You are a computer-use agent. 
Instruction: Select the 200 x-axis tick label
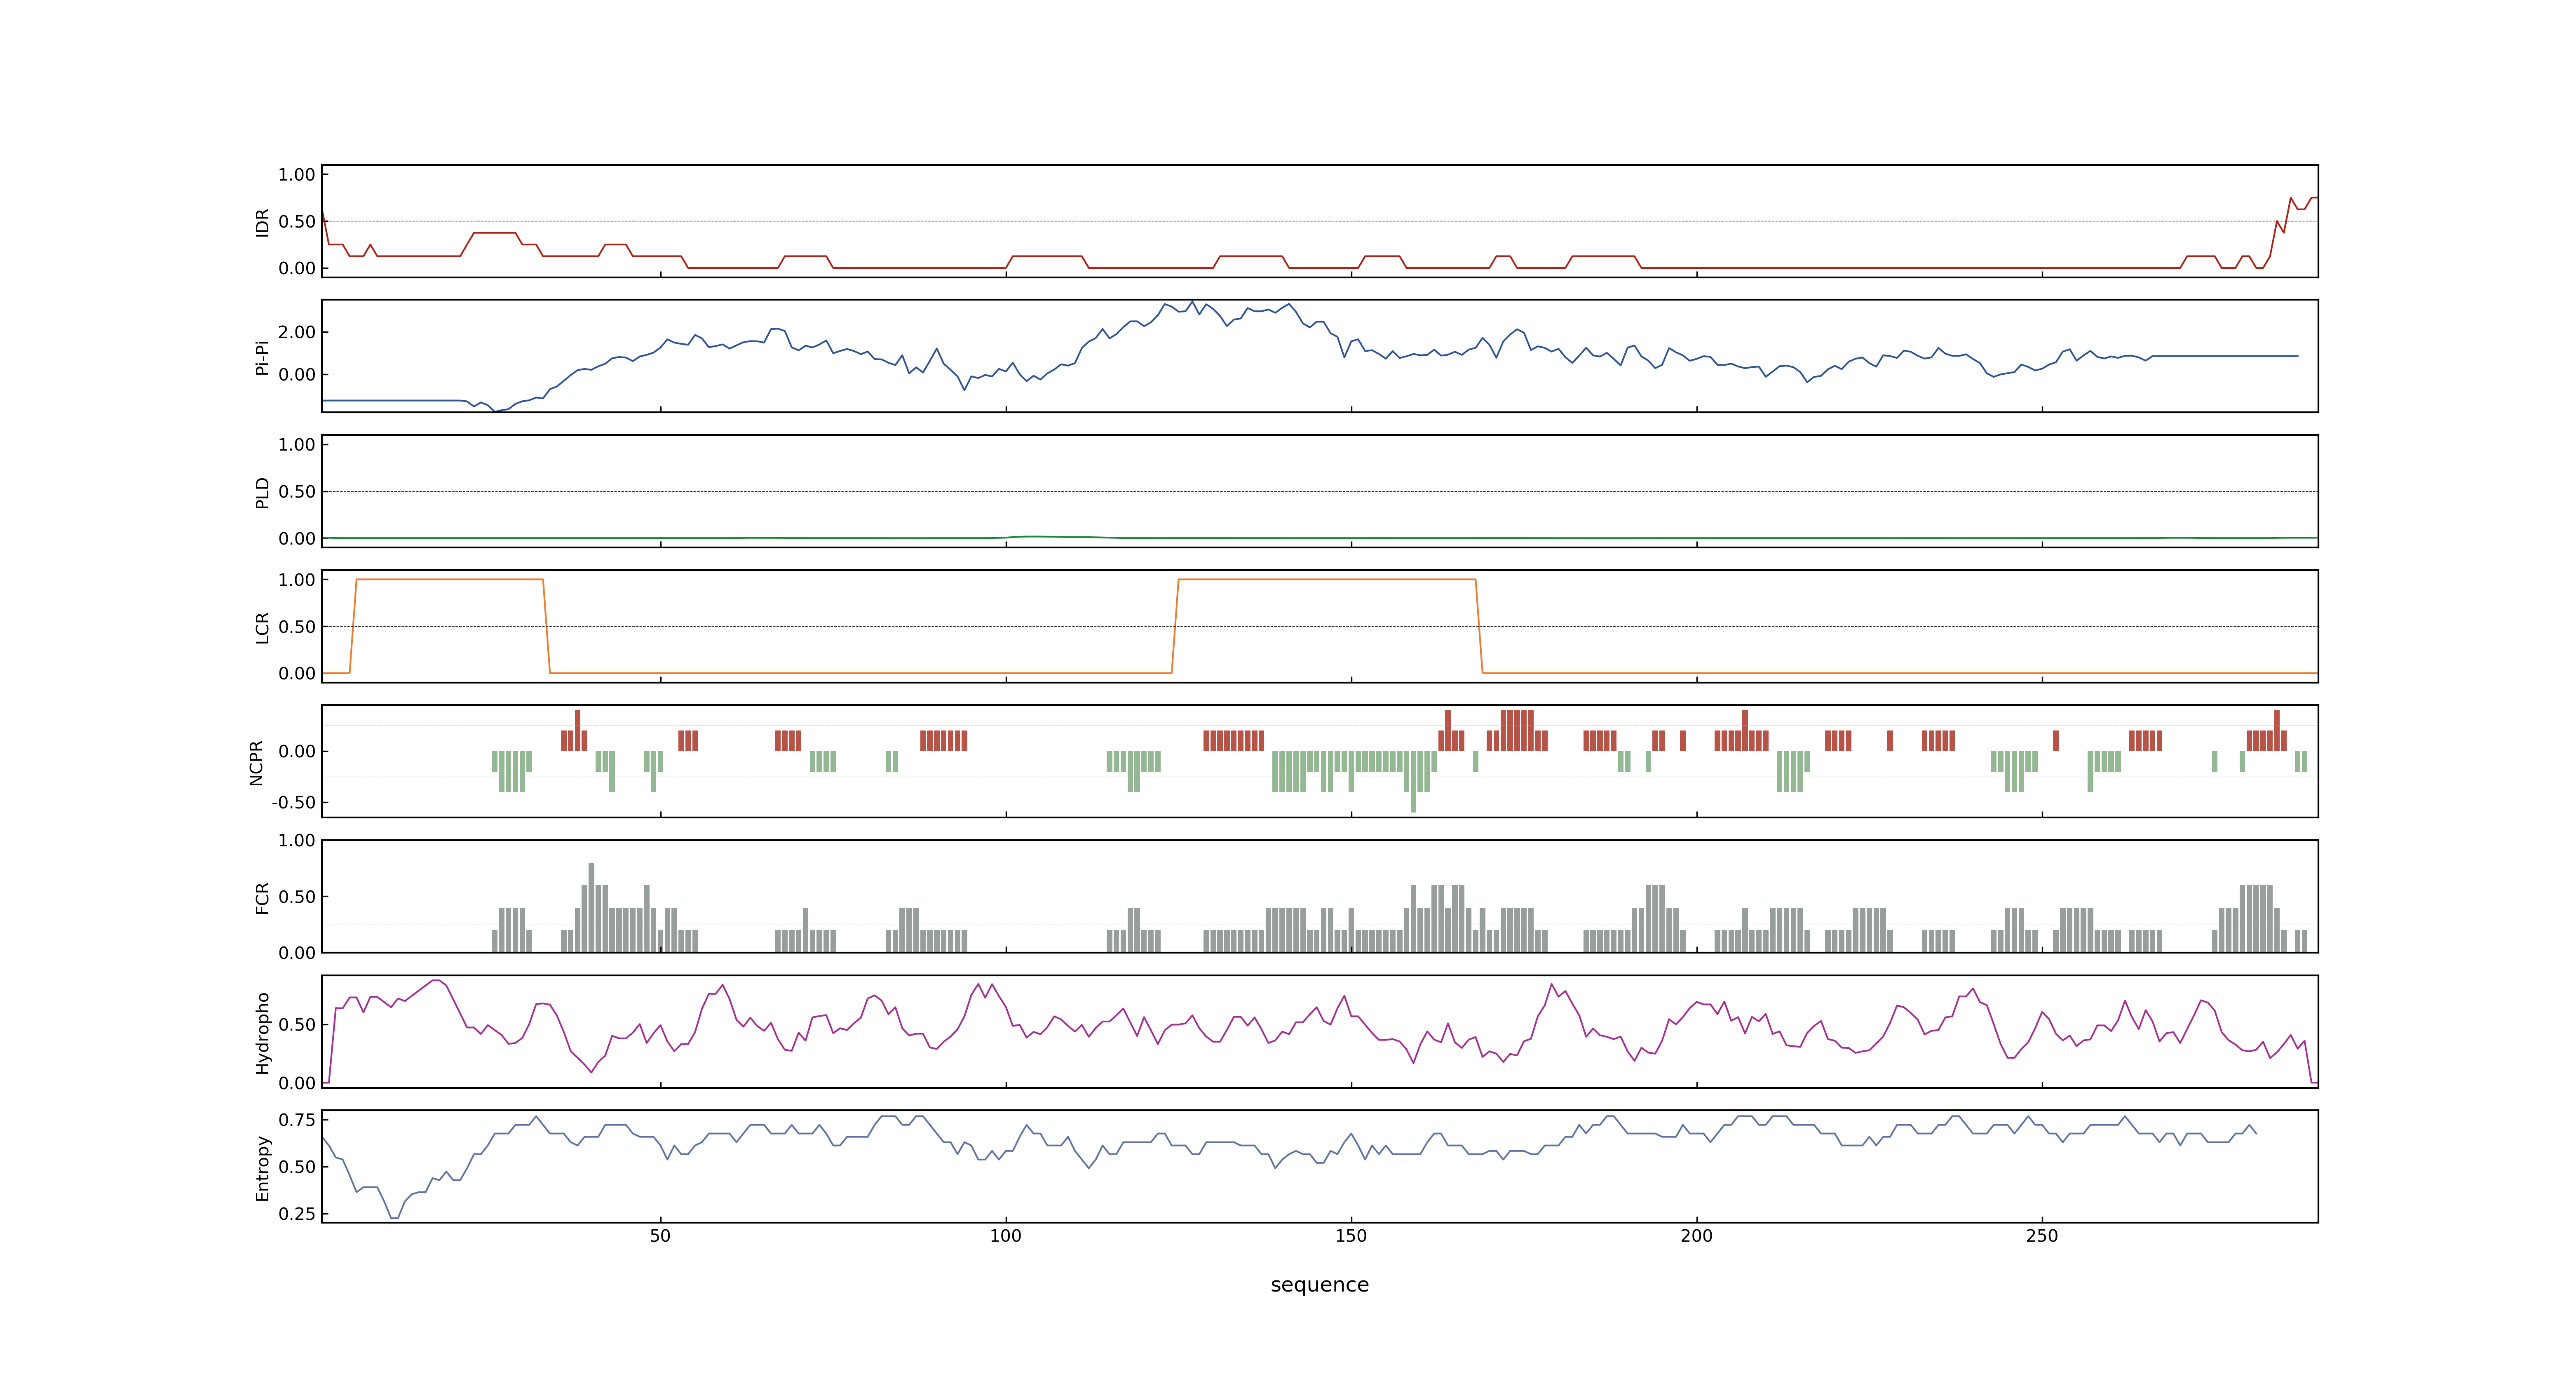click(x=1697, y=1236)
